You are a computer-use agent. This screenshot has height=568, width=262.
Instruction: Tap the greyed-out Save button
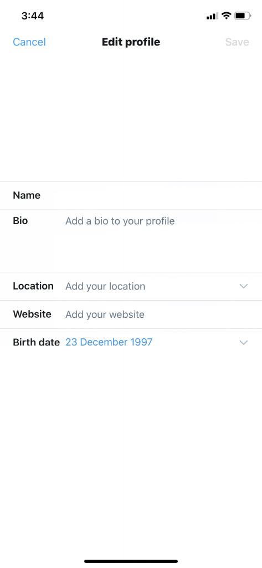[x=237, y=42]
